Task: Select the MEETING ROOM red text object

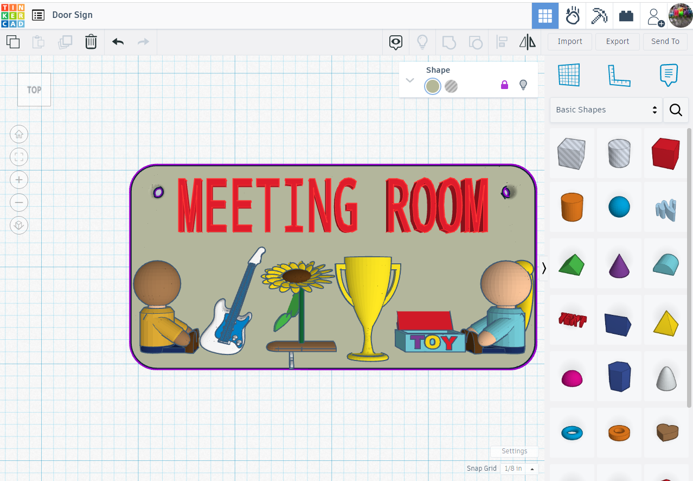Action: [332, 205]
